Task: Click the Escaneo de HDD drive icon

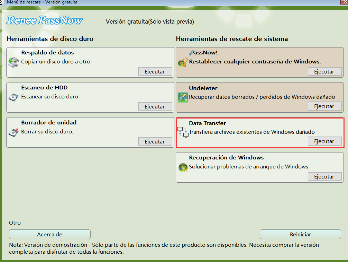Action: [13, 97]
